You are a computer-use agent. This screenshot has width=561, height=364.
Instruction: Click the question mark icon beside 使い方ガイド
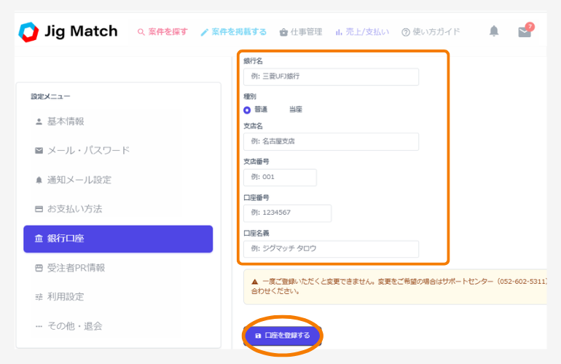click(405, 33)
